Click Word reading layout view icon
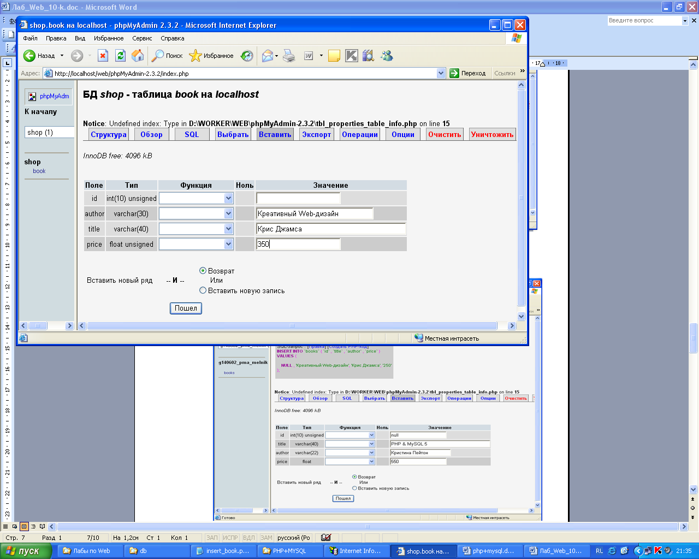 tap(42, 527)
